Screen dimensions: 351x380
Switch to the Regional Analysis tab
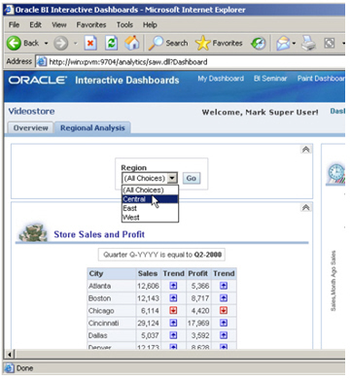(92, 128)
